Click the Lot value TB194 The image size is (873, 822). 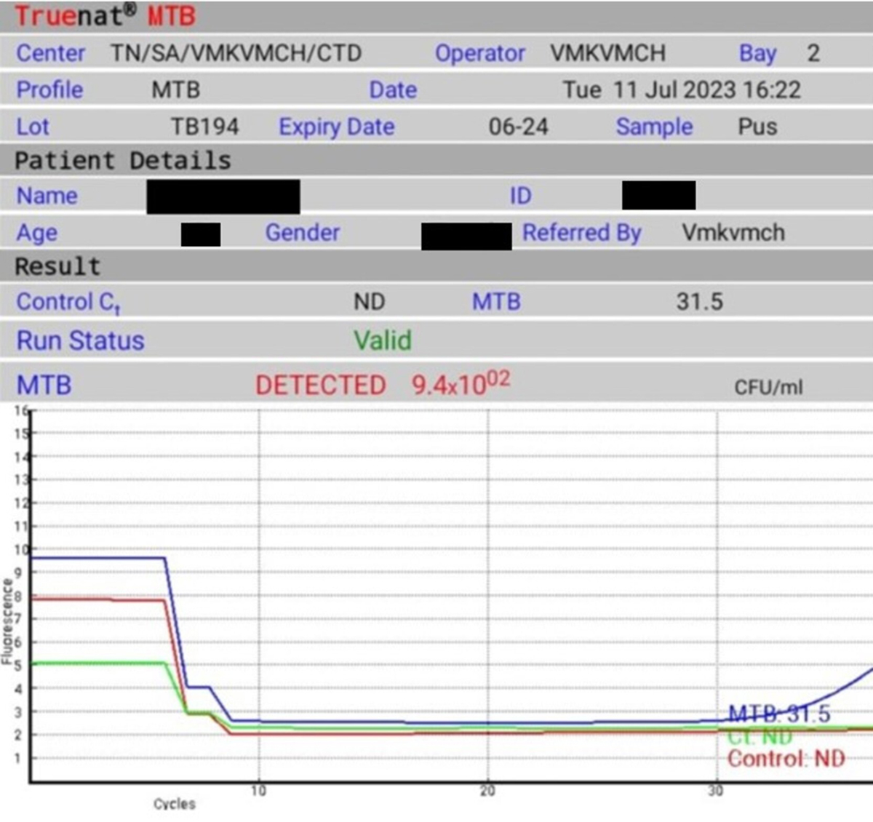pos(204,127)
